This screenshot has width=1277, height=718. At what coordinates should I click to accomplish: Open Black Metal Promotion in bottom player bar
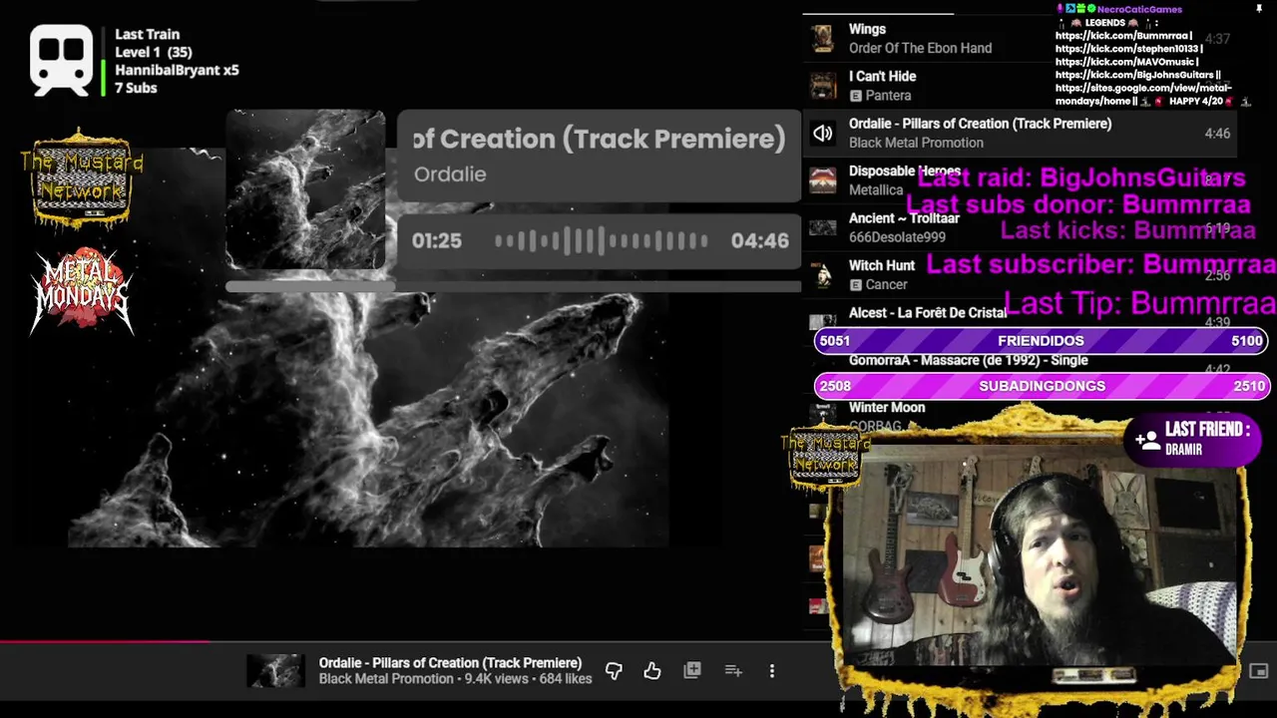386,679
